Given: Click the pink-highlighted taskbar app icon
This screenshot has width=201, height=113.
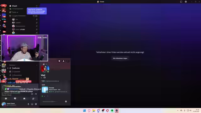Looking at the screenshot, I should (117, 110).
